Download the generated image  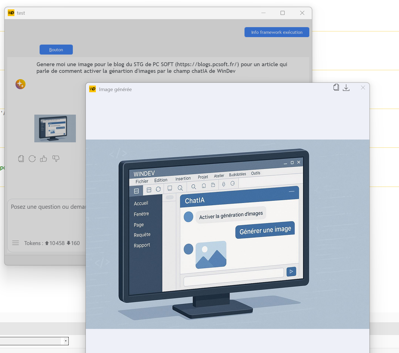(x=346, y=87)
